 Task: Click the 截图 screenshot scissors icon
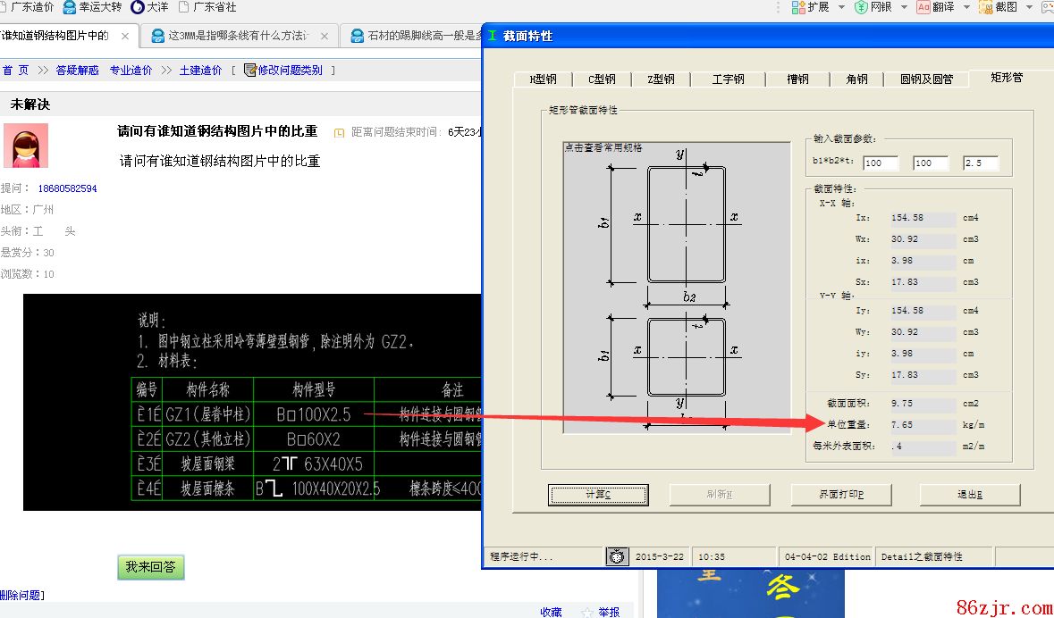pos(985,7)
